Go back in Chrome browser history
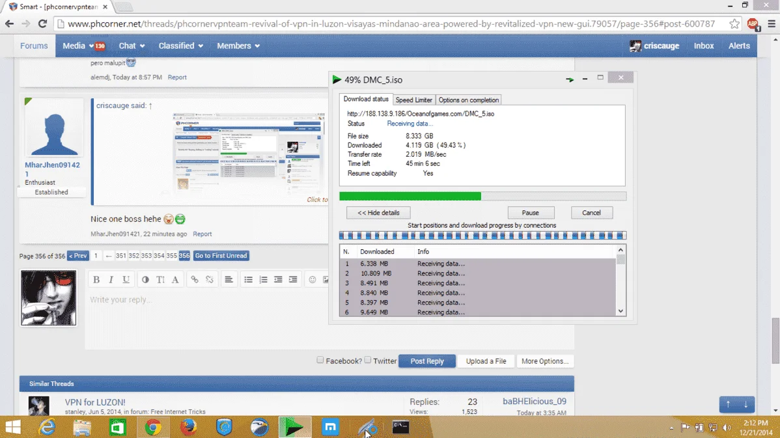Image resolution: width=780 pixels, height=438 pixels. pyautogui.click(x=10, y=24)
